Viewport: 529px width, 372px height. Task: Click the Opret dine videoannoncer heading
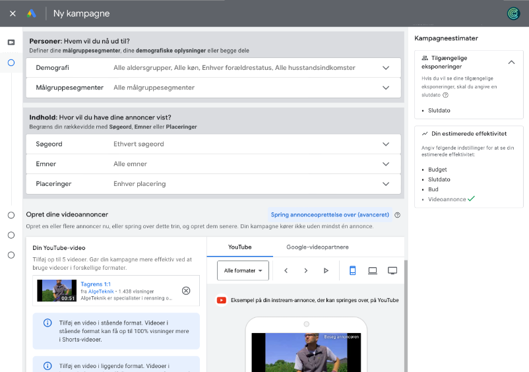point(67,214)
